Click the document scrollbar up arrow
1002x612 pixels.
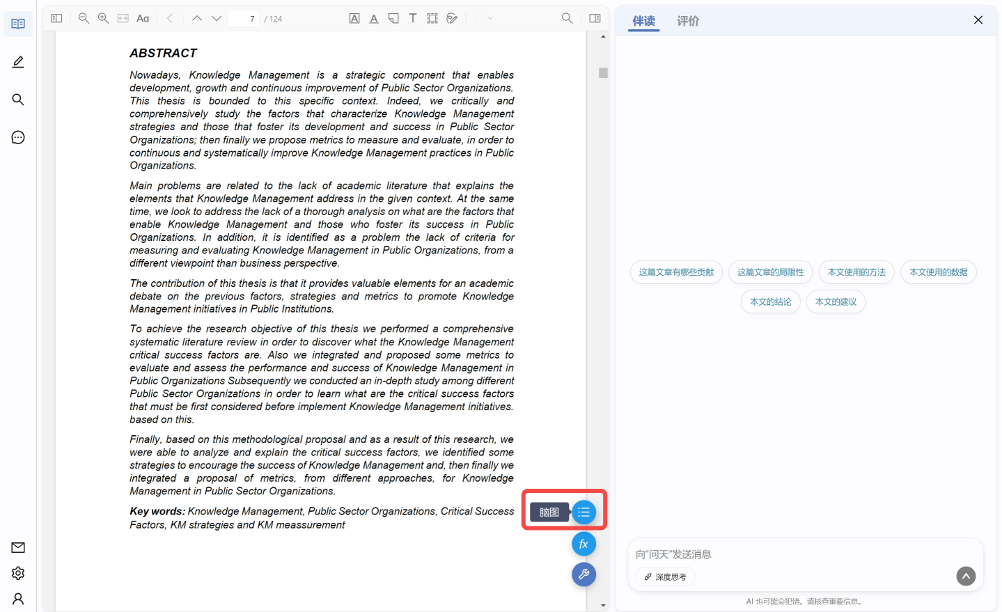(603, 36)
